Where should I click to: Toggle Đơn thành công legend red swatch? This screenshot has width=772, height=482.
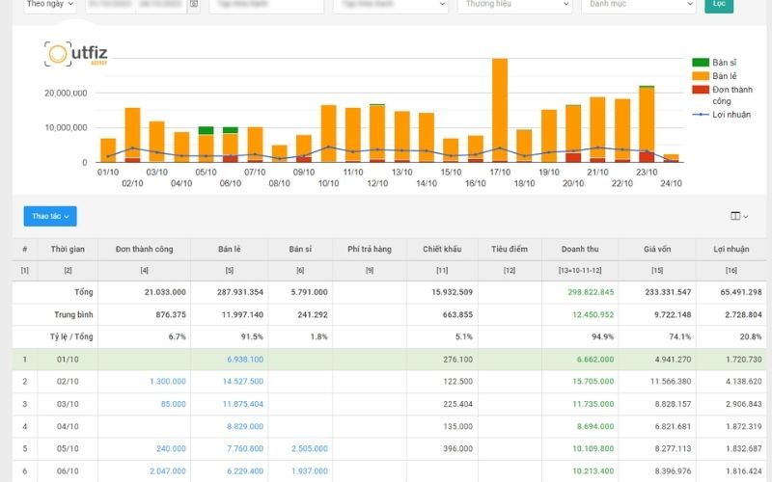tap(701, 90)
